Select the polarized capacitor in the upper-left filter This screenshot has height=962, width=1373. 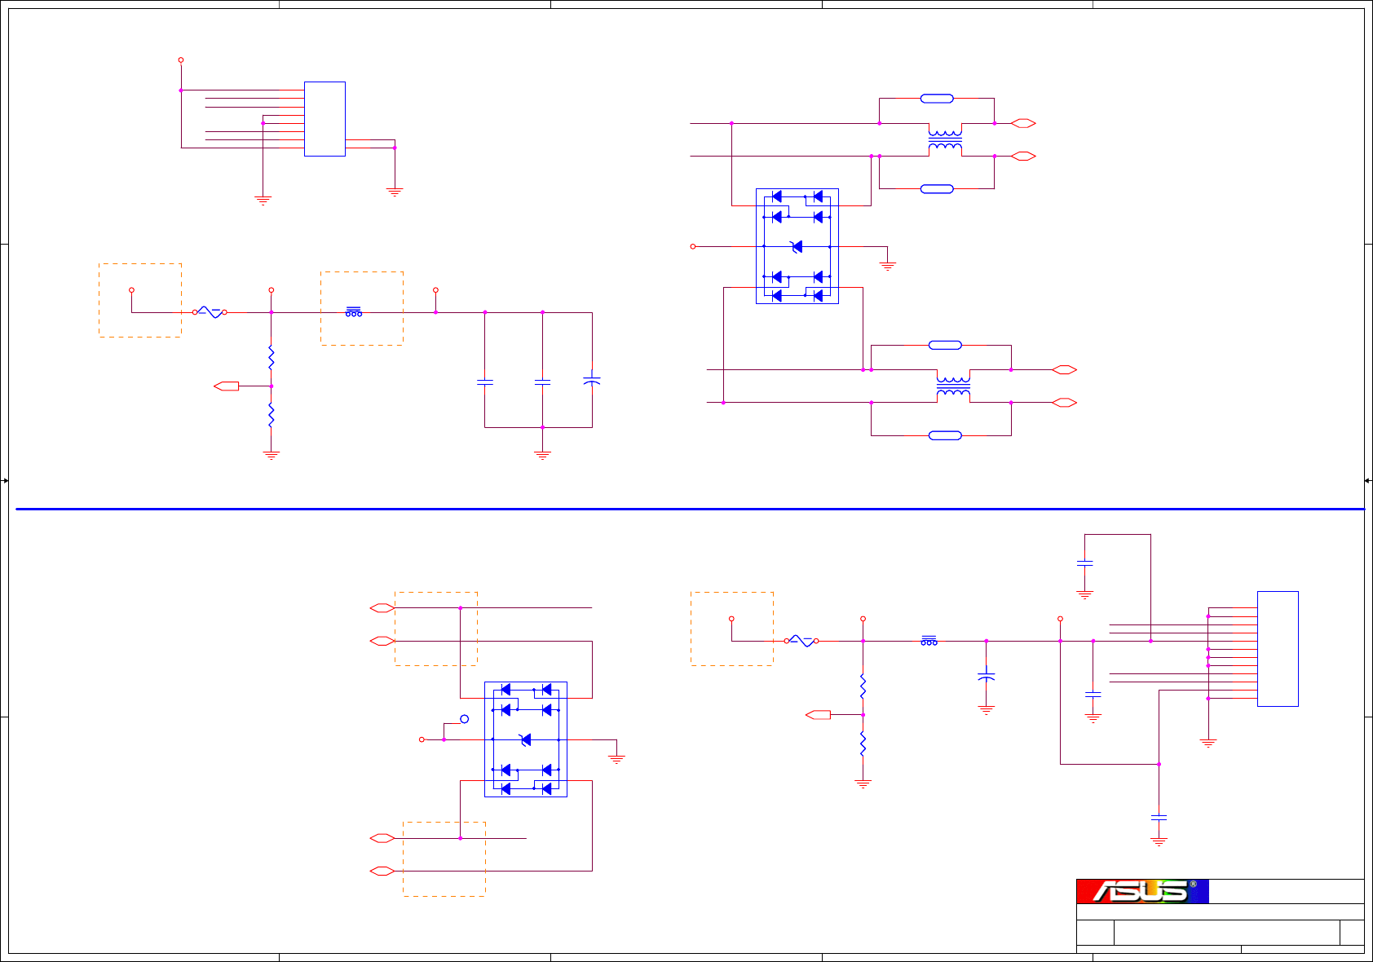pos(593,380)
